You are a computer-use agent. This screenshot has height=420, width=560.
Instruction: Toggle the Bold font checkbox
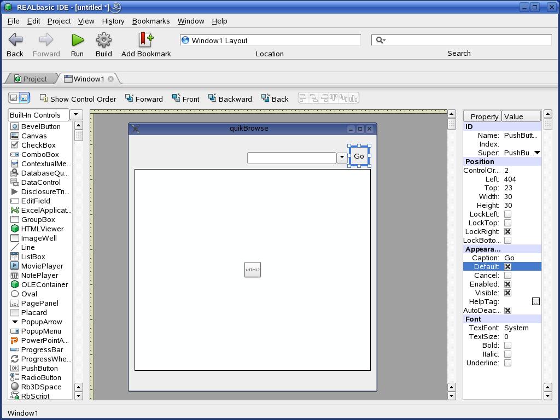[x=507, y=346]
